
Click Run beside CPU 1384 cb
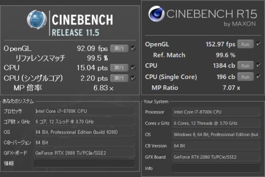click(245, 66)
